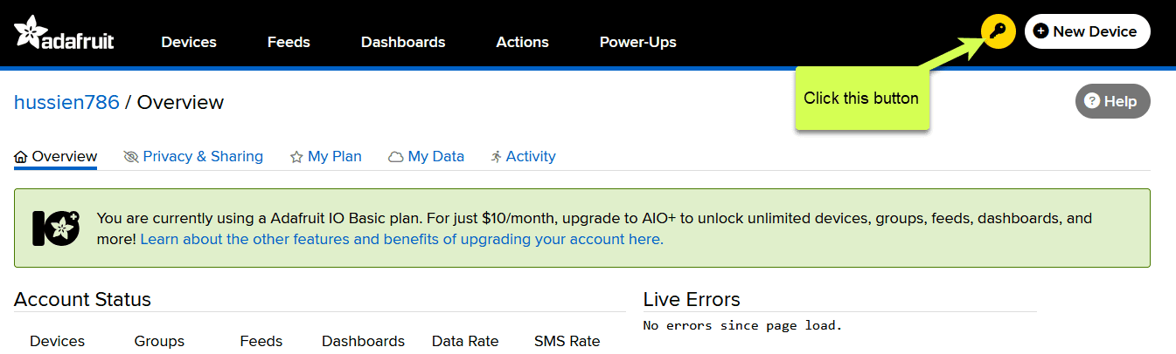Click the cloud icon beside My Data
Image resolution: width=1176 pixels, height=354 pixels.
[x=396, y=157]
